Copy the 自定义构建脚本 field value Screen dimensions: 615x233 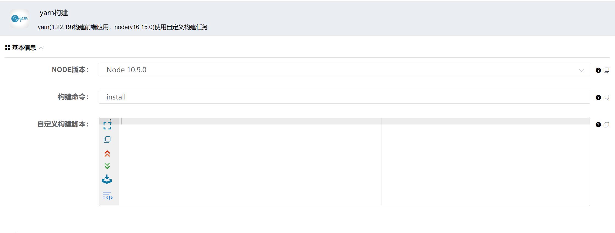[606, 125]
